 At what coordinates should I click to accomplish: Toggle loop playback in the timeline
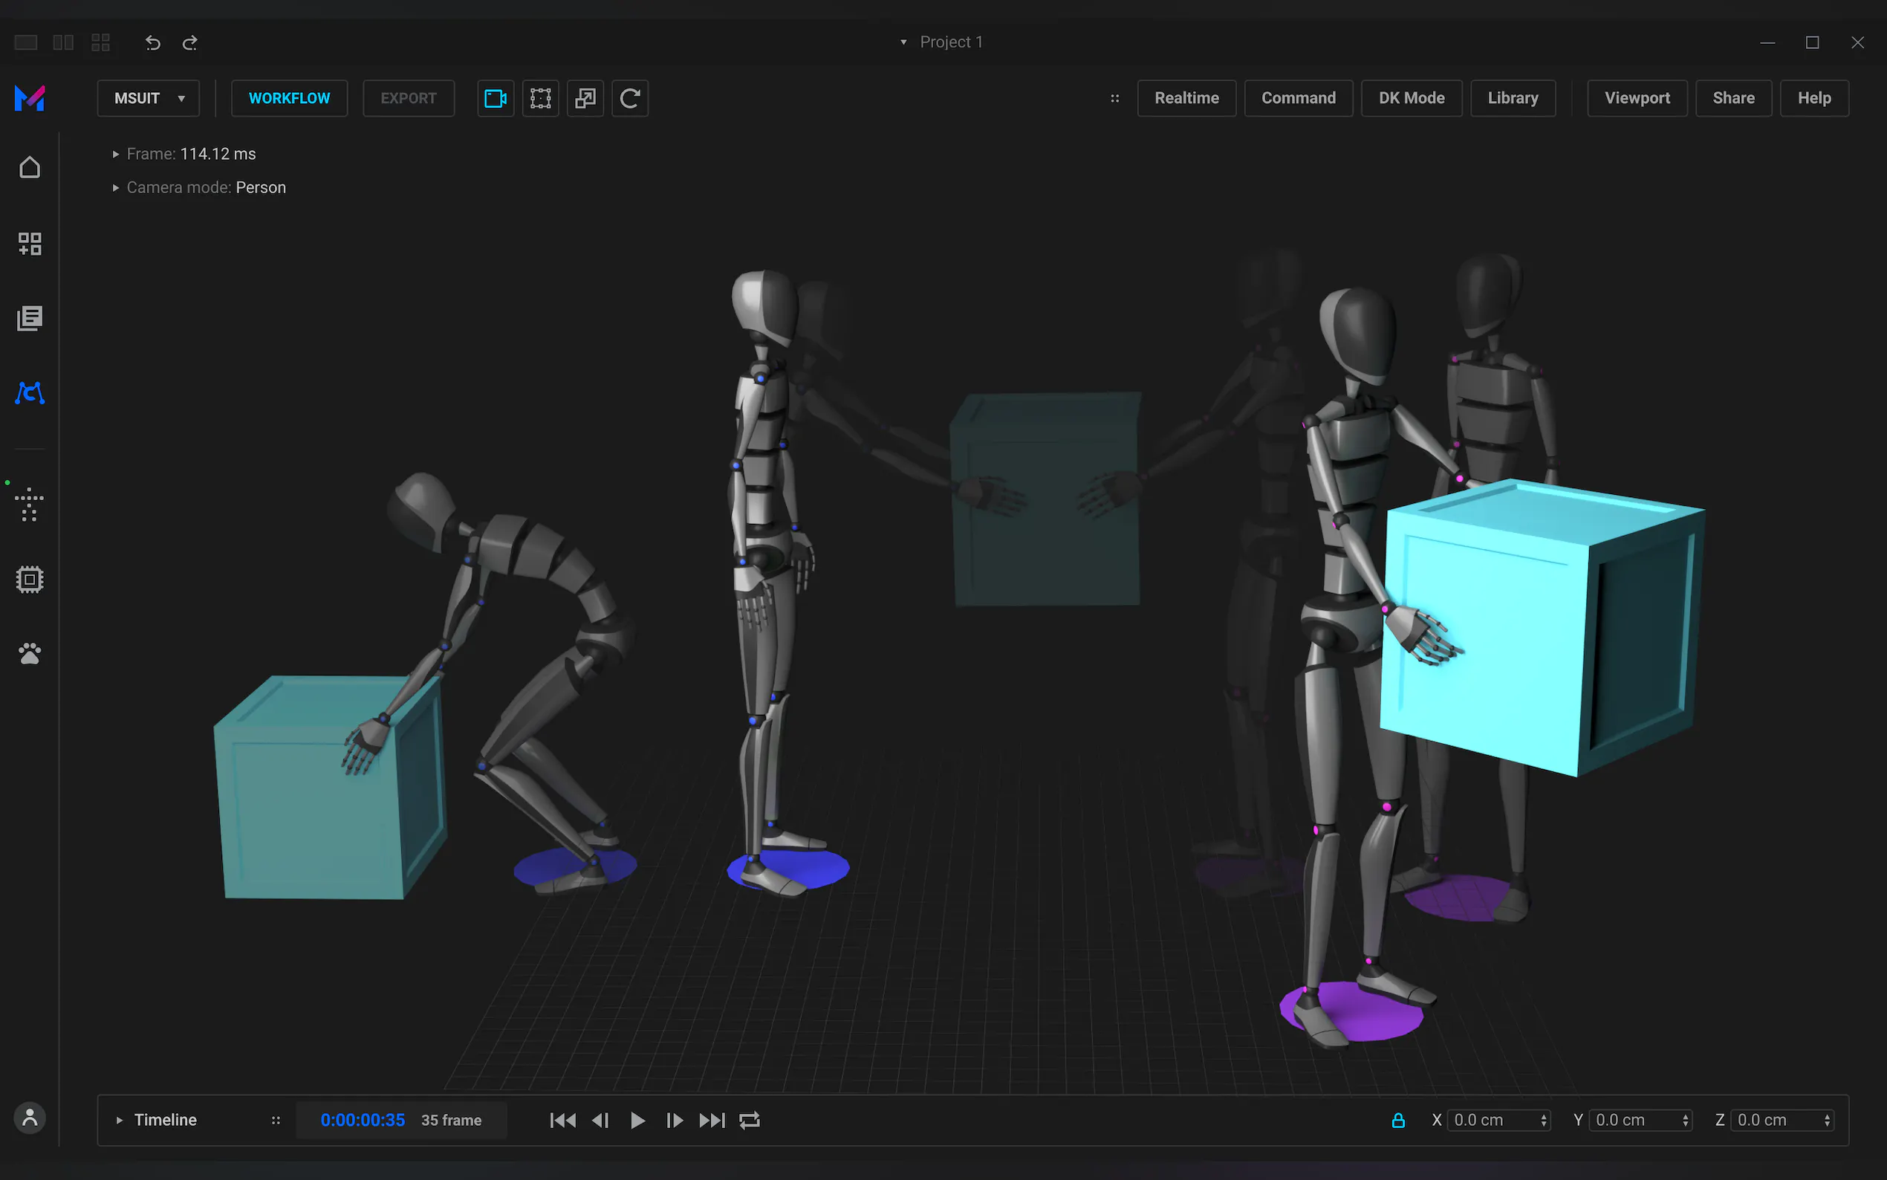749,1120
